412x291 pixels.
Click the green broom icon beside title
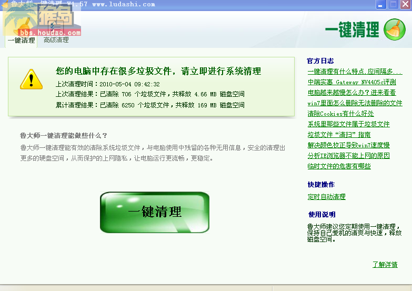[x=395, y=29]
